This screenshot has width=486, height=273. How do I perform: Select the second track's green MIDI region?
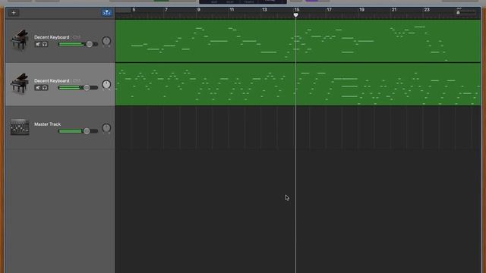[298, 84]
